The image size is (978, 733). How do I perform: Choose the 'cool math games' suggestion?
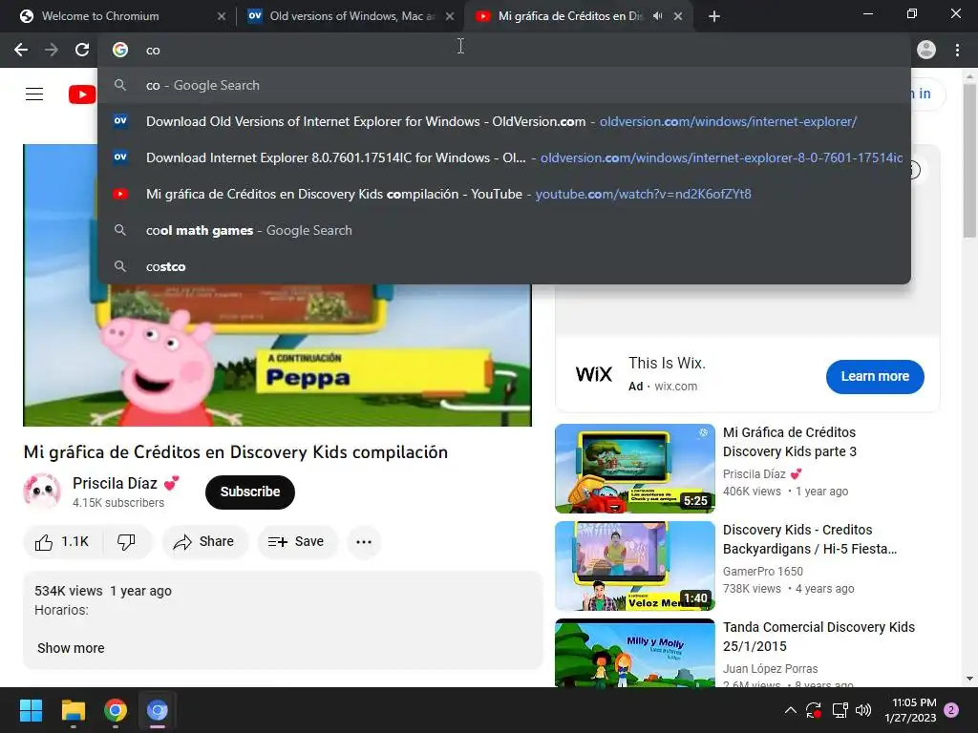coord(504,230)
